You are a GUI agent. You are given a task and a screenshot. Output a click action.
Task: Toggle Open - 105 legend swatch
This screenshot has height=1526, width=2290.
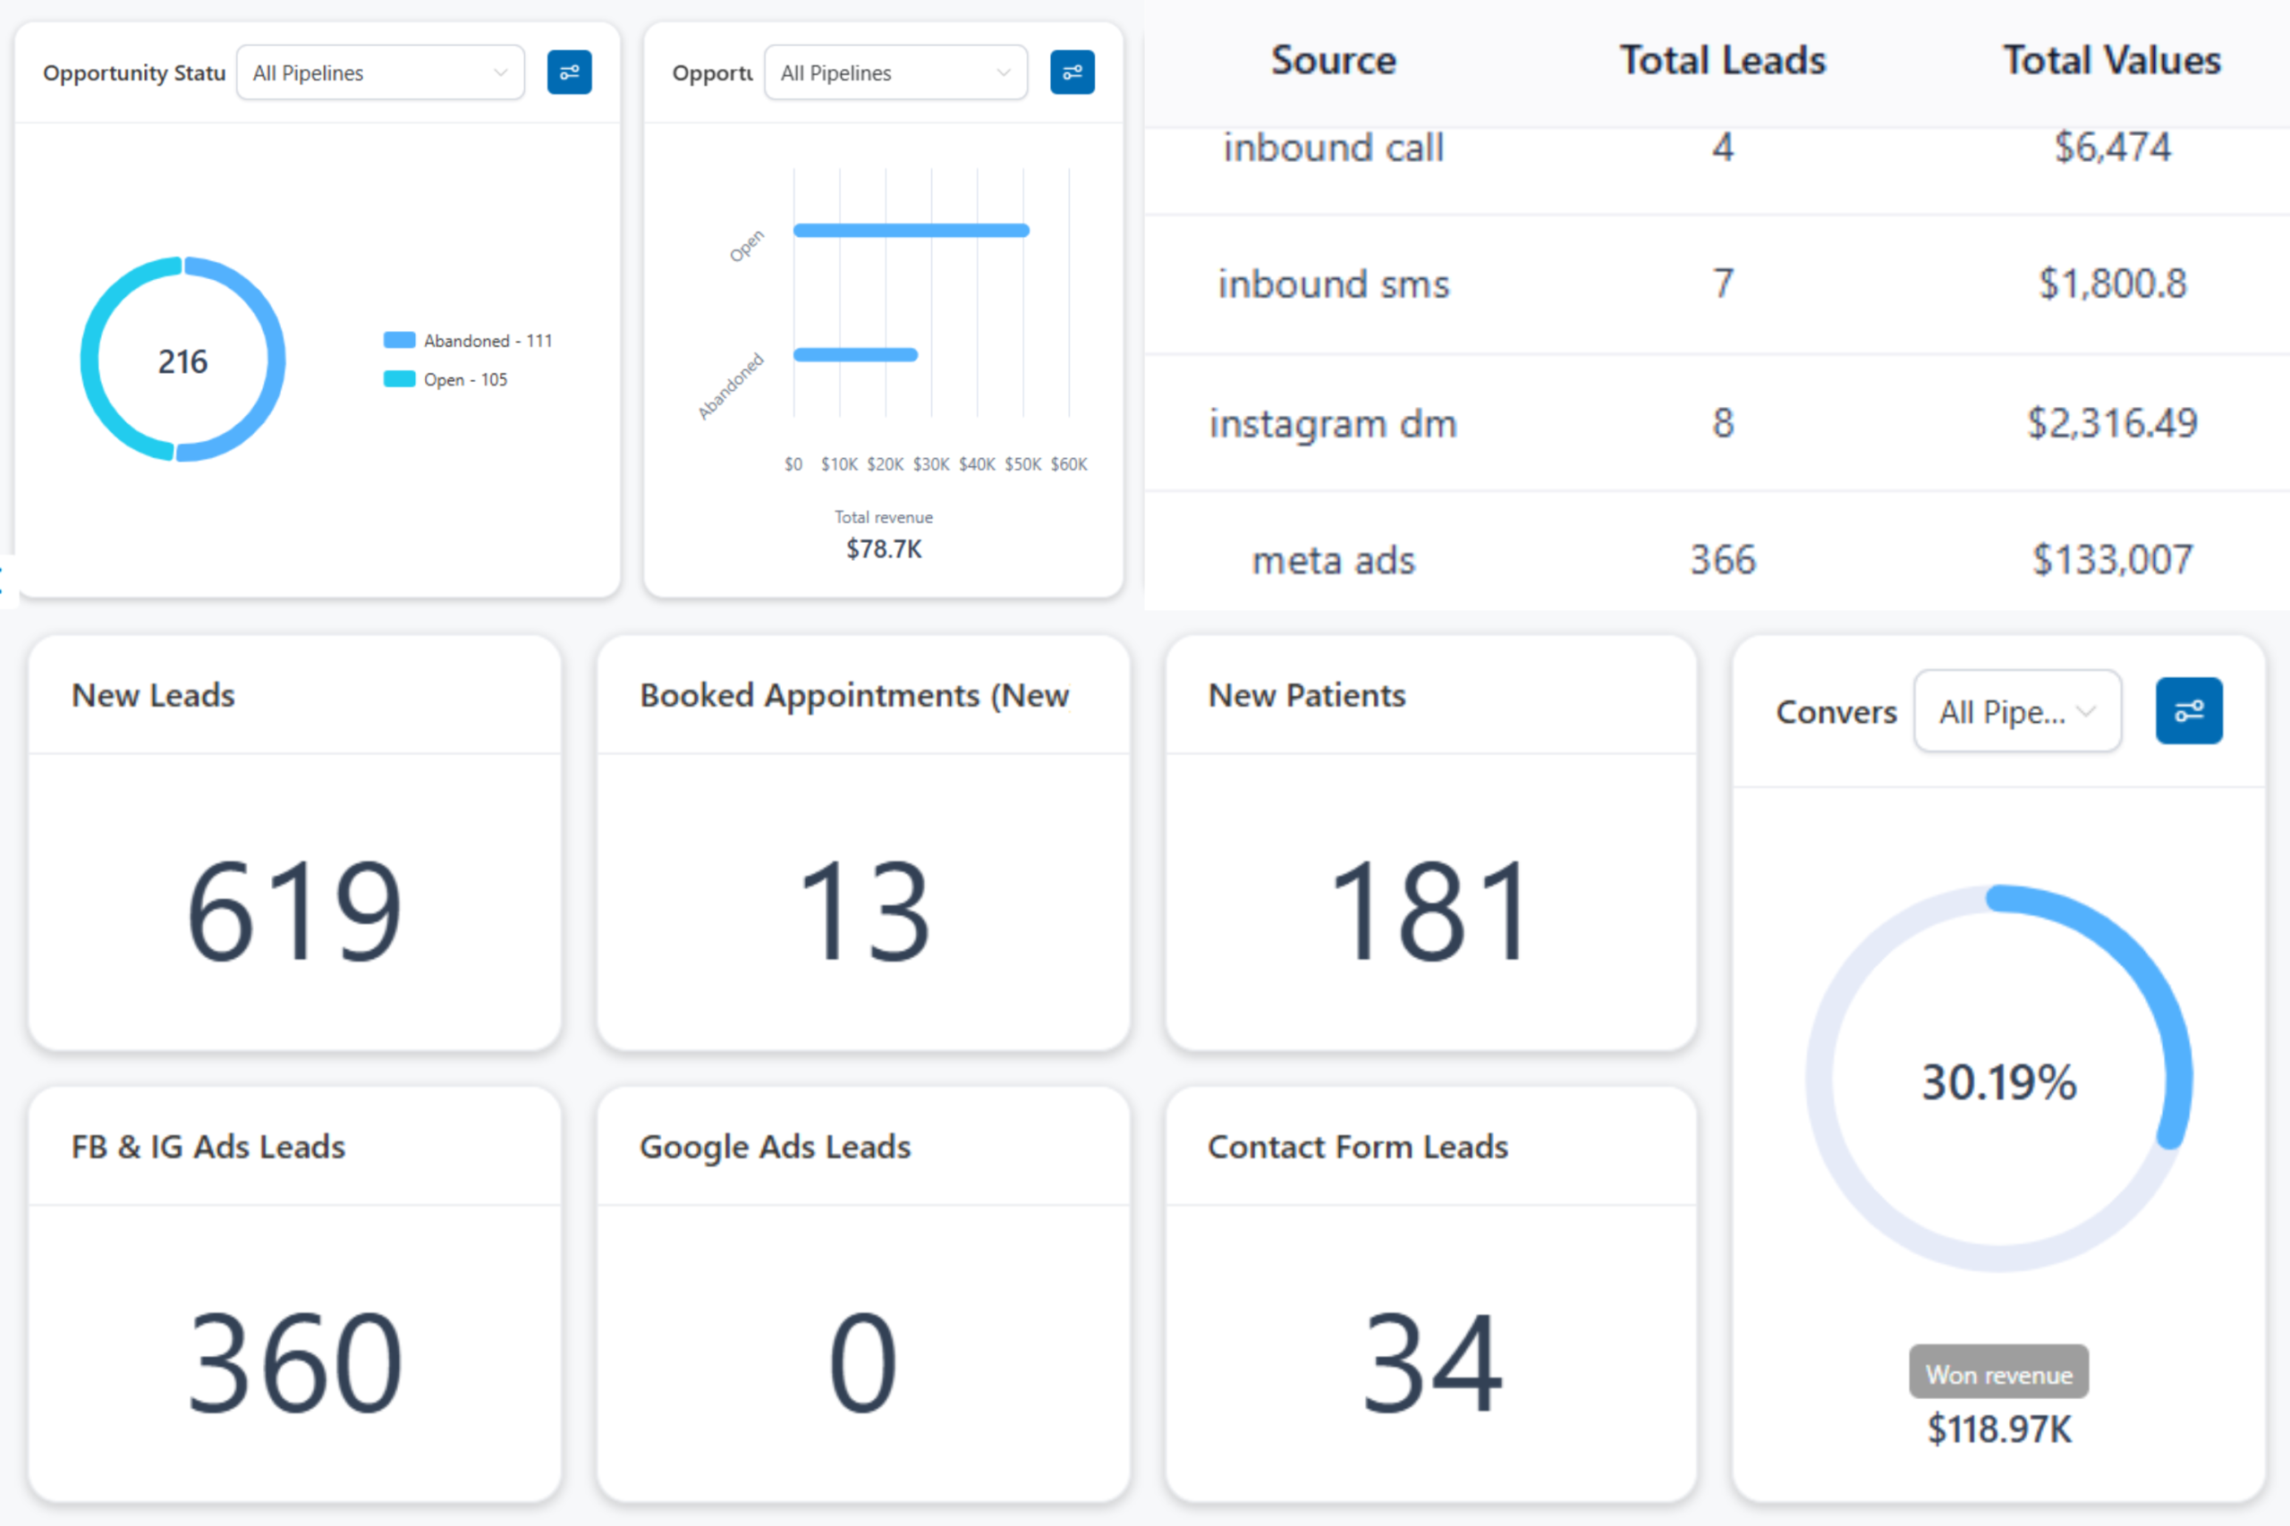[399, 378]
